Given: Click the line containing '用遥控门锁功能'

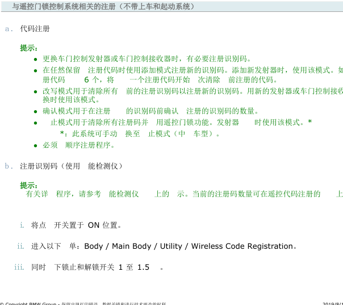Looking at the screenshot, I should pyautogui.click(x=181, y=122).
